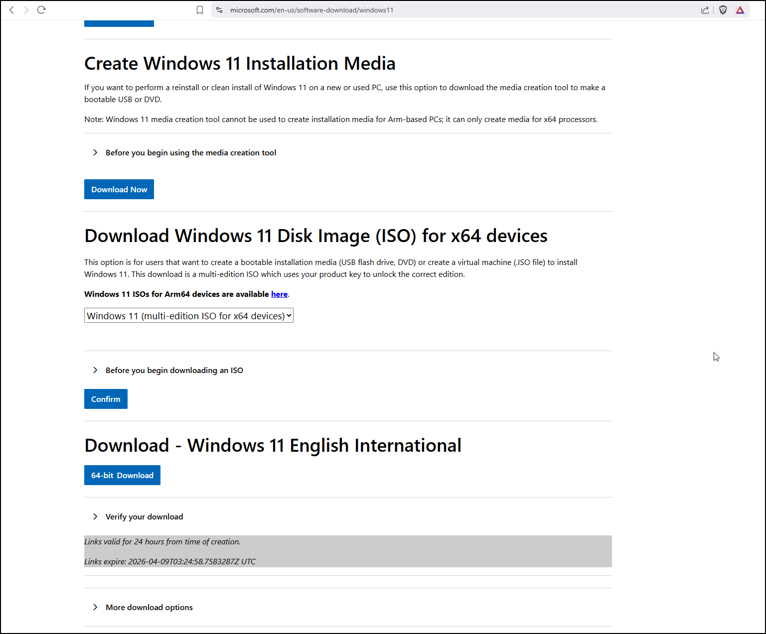Open Arm64 ISO 'here' link
766x634 pixels.
point(279,294)
